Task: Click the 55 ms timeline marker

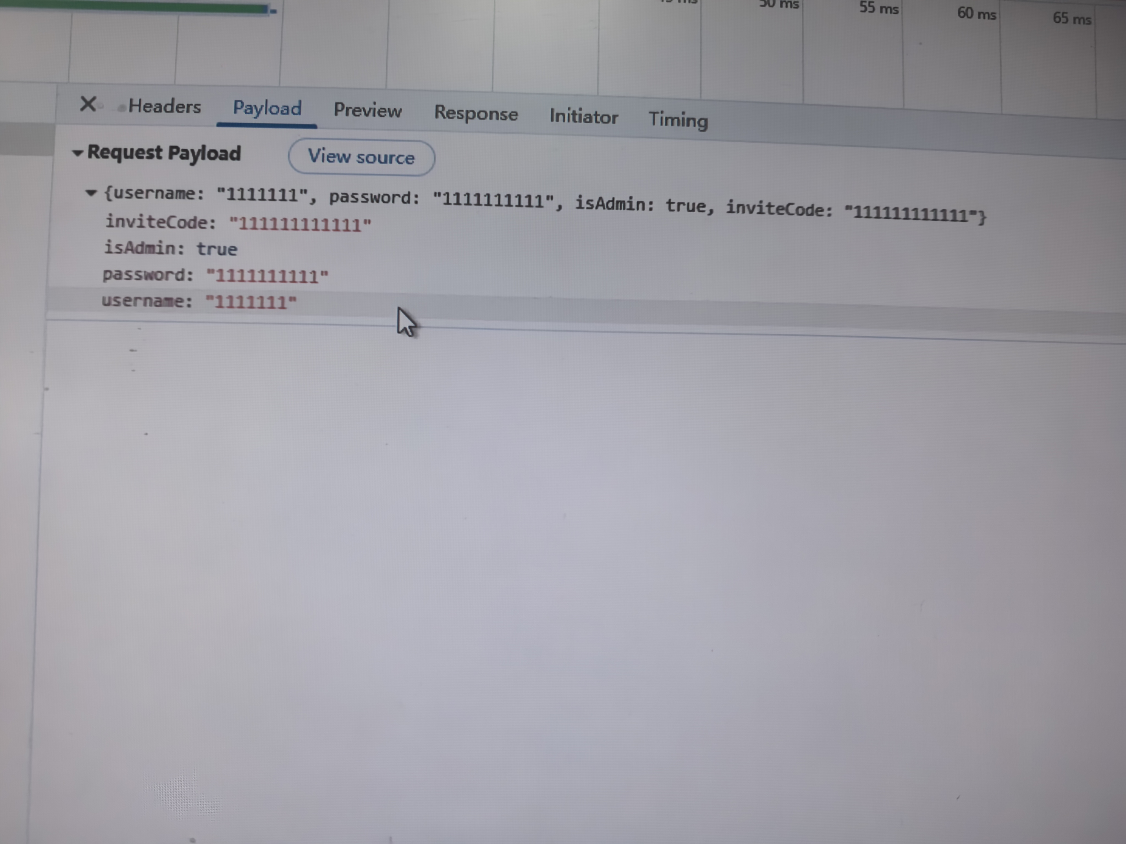Action: coord(879,8)
